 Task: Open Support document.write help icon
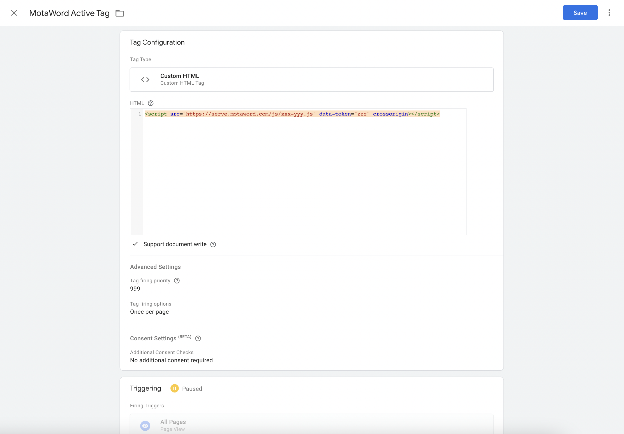tap(213, 244)
